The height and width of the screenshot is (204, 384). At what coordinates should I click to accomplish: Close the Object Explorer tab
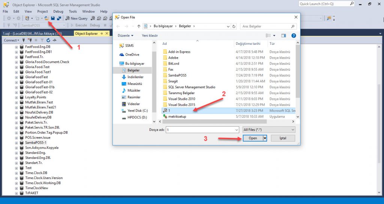106,34
